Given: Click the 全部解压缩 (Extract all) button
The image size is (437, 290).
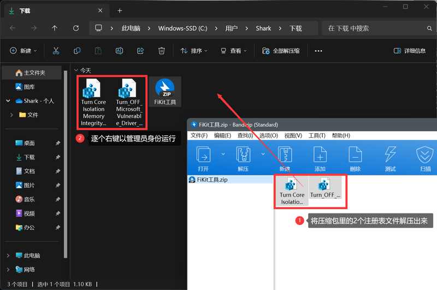Looking at the screenshot, I should [x=281, y=51].
